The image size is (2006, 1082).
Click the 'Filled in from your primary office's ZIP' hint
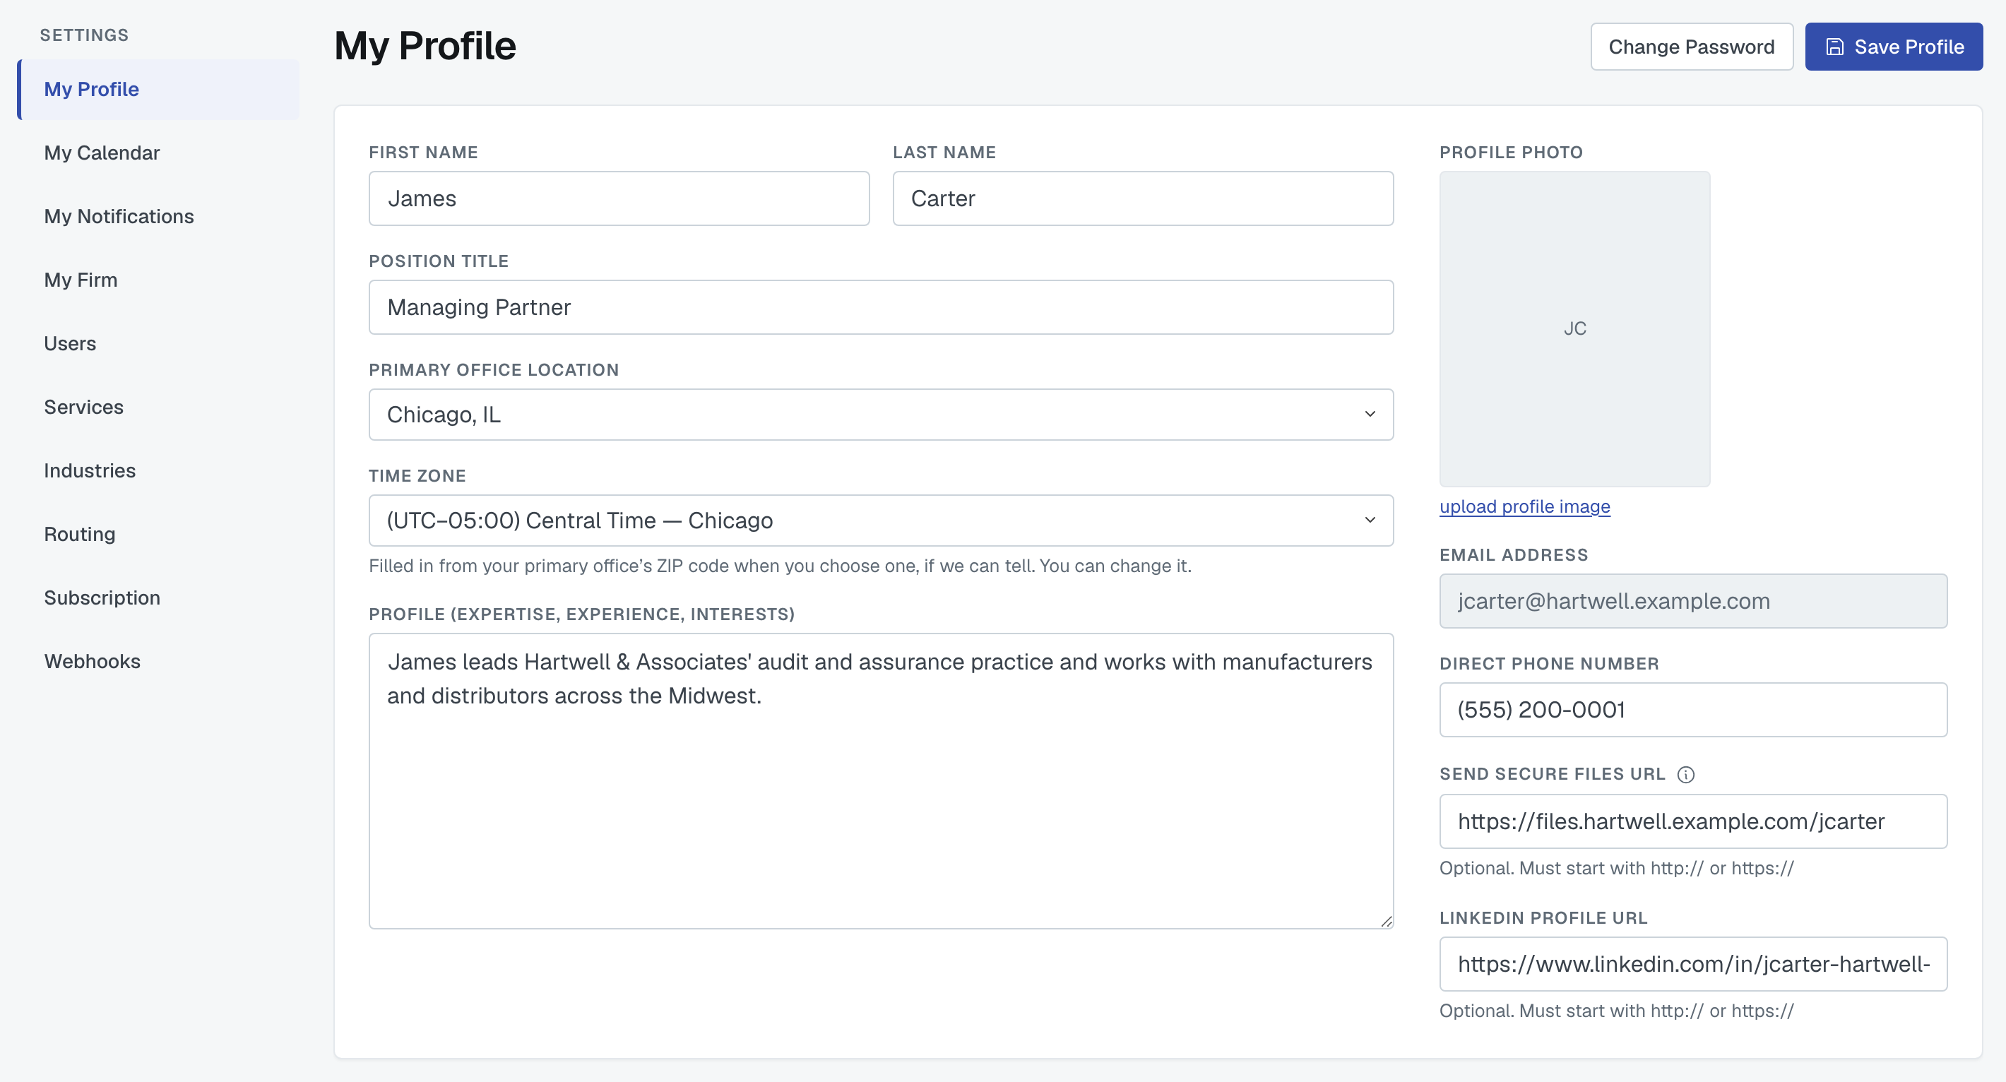click(780, 566)
